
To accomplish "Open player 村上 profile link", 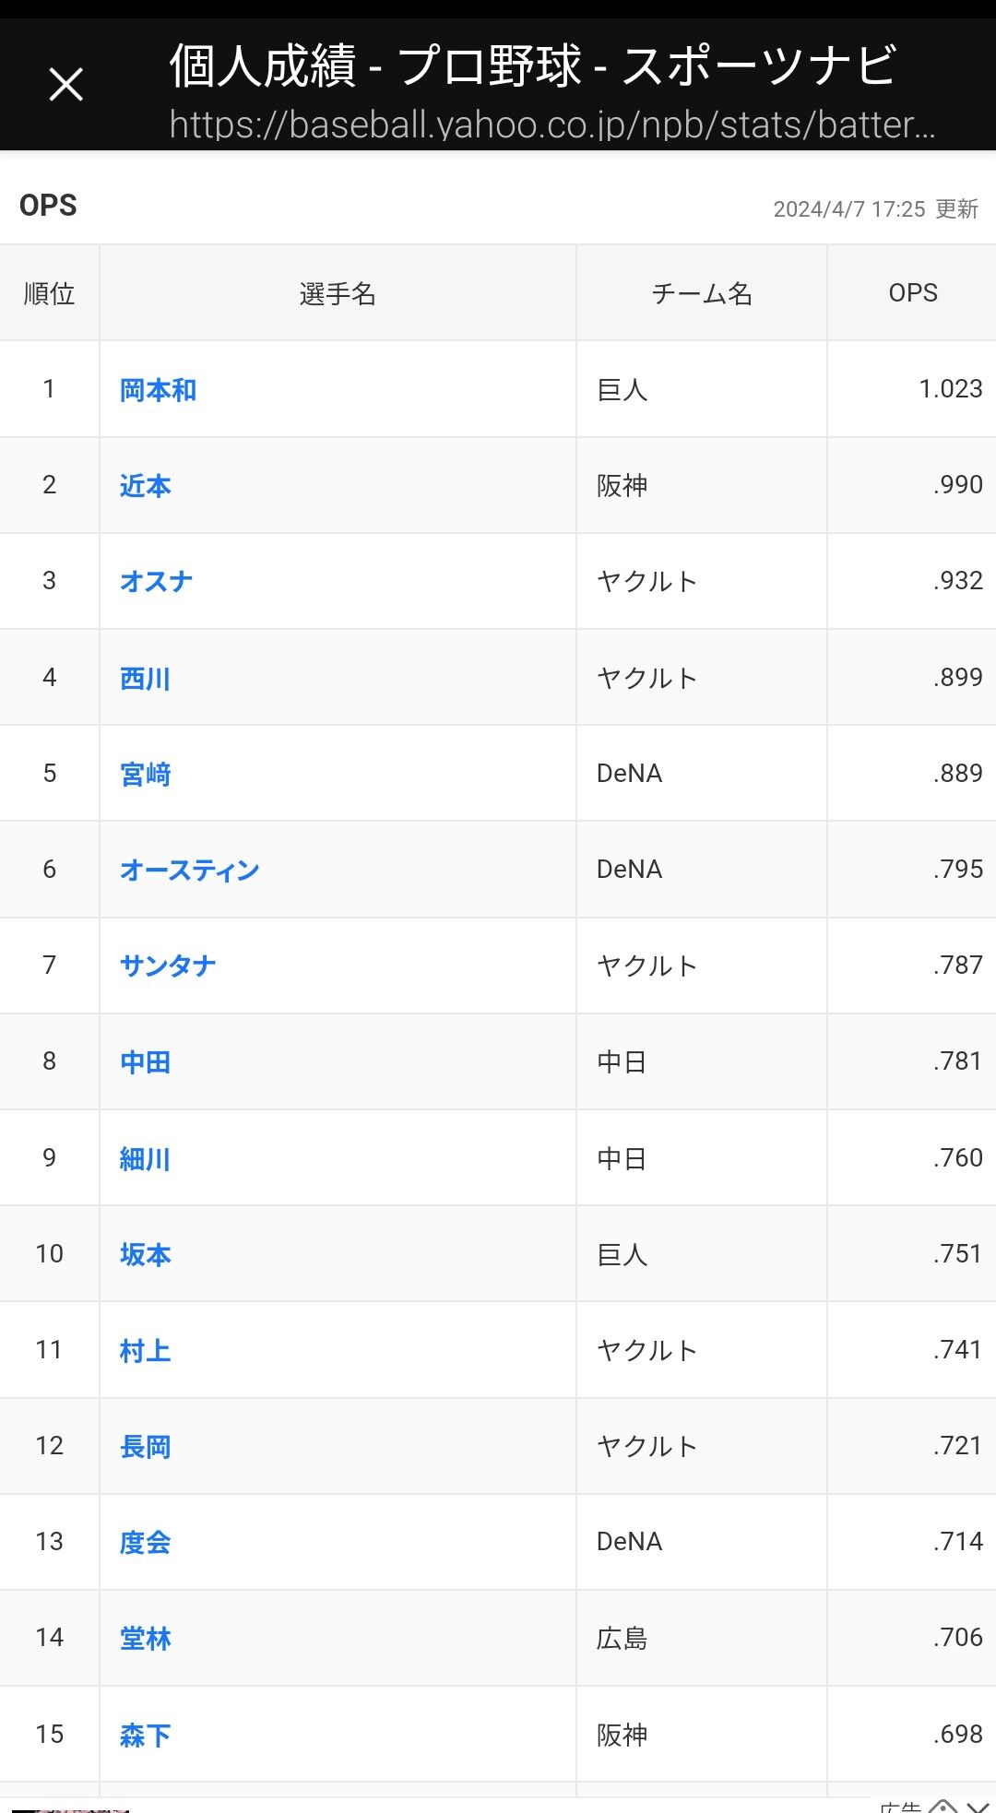I will coord(145,1351).
